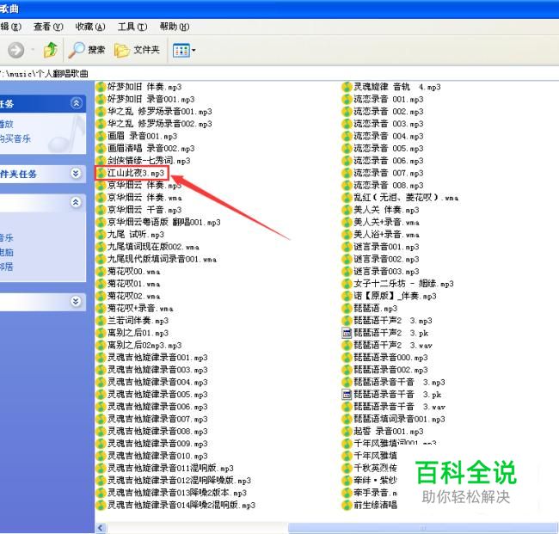Click icon of 兰若词伴奏.mp3

pyautogui.click(x=101, y=321)
